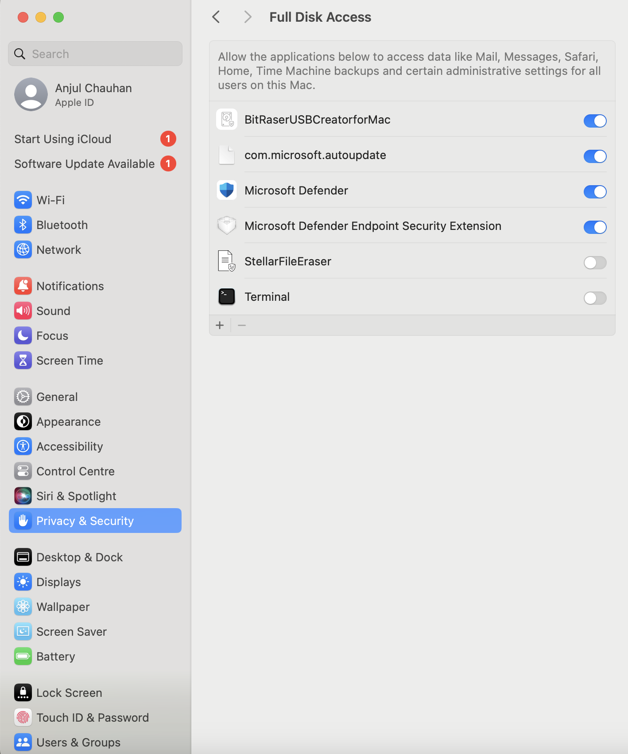628x754 pixels.
Task: Disable BitRaserUSBCreatorforMac disk access toggle
Action: pos(595,120)
